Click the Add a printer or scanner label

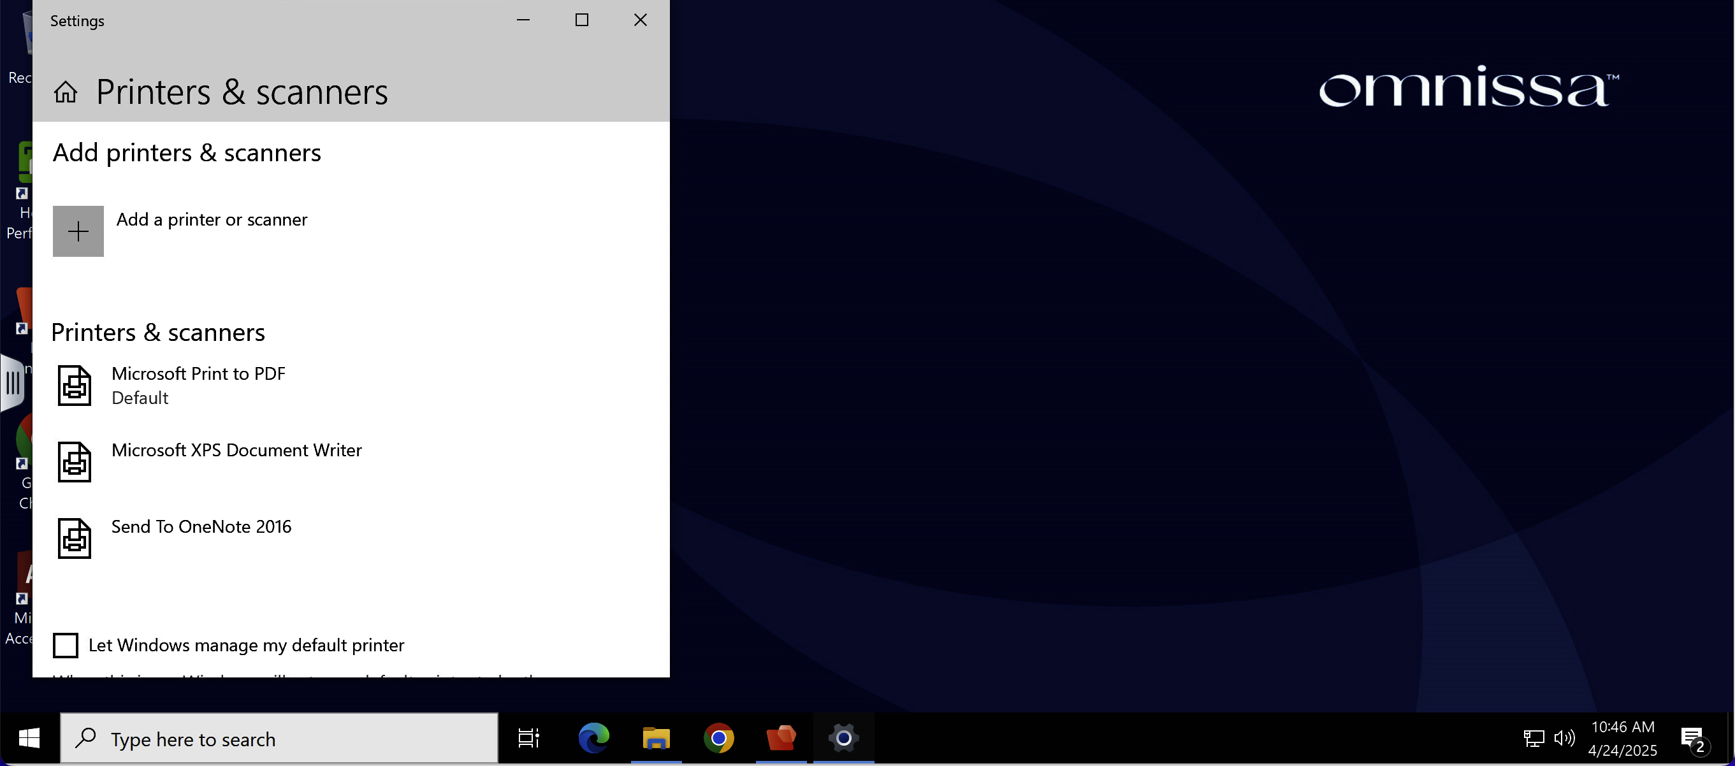(x=212, y=220)
